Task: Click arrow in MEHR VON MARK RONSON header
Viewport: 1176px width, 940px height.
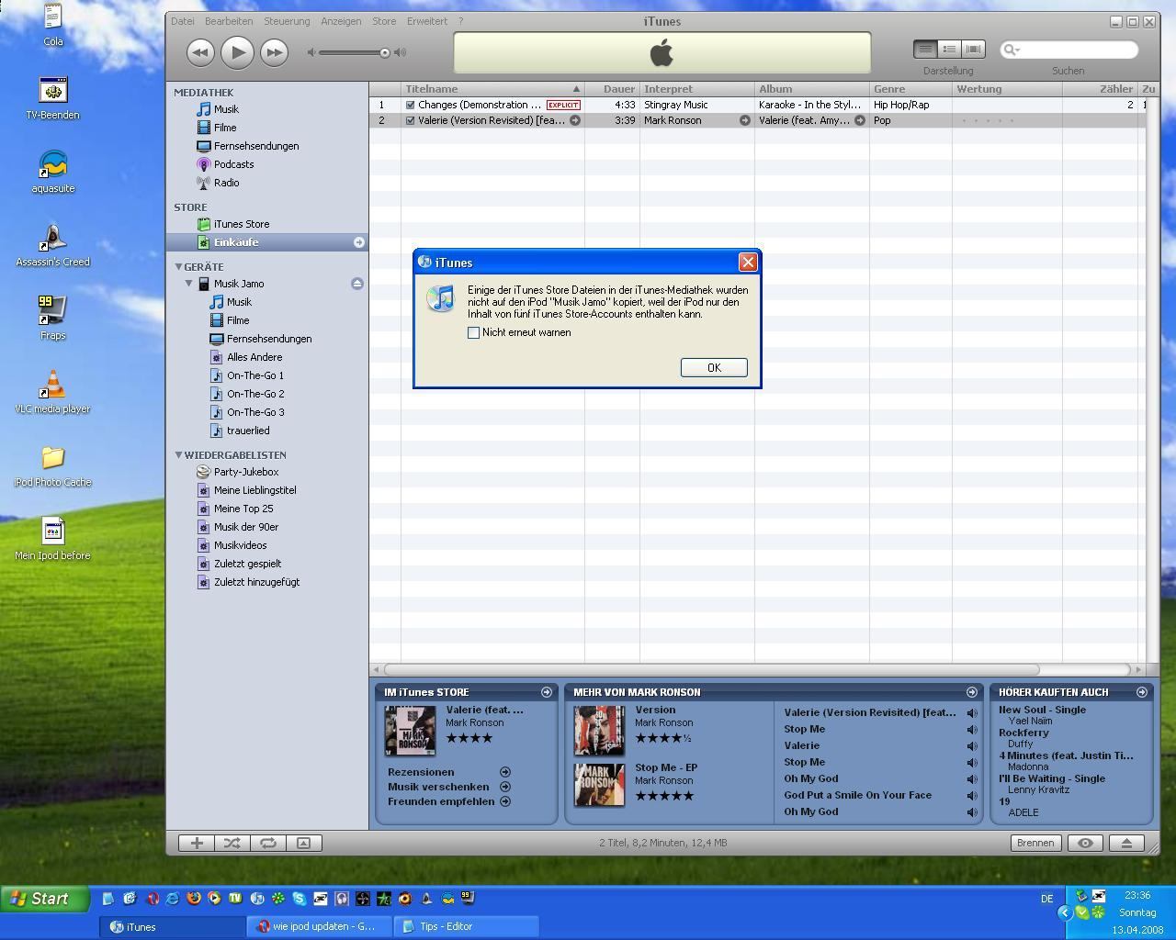Action: click(x=972, y=692)
